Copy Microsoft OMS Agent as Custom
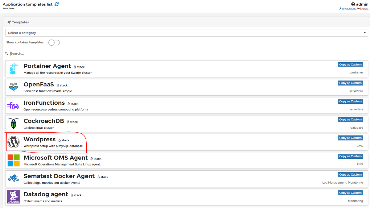This screenshot has width=370, height=208. click(350, 156)
